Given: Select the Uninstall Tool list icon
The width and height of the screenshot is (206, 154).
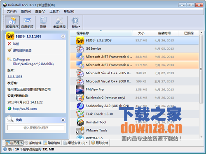Looking at the screenshot, I should pyautogui.click(x=80, y=122).
